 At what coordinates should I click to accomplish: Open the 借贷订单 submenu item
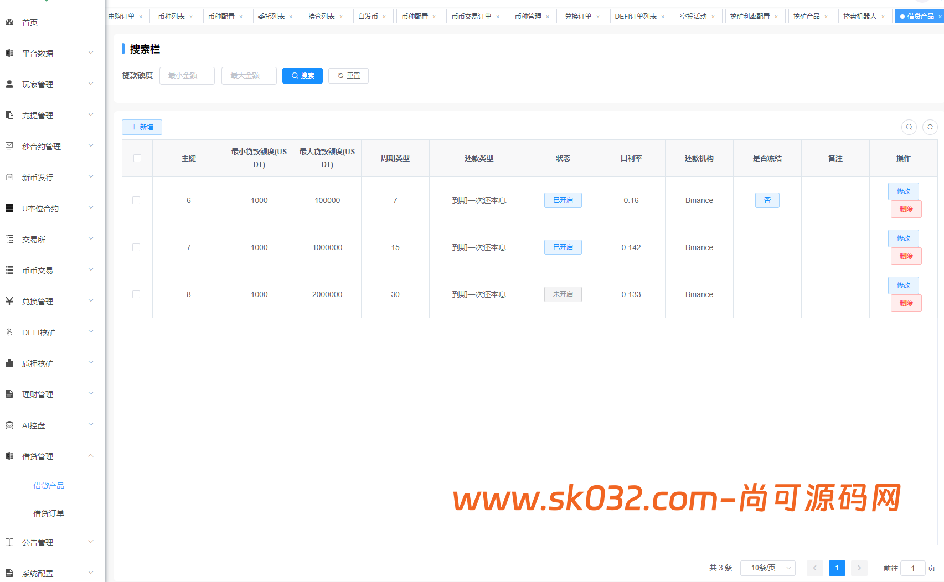49,513
